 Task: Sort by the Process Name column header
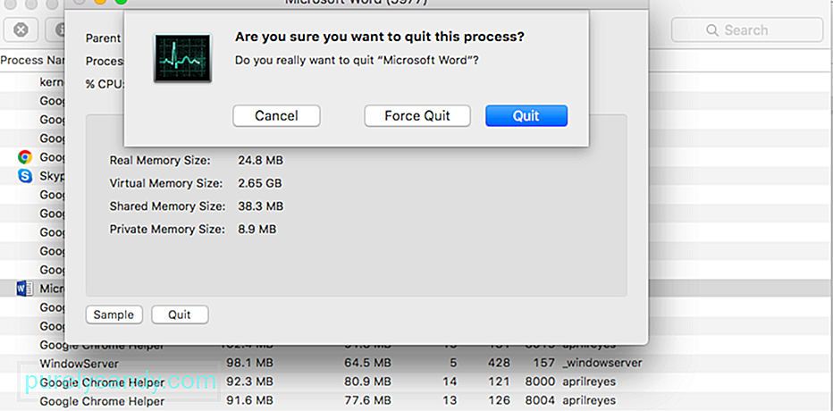[x=32, y=61]
